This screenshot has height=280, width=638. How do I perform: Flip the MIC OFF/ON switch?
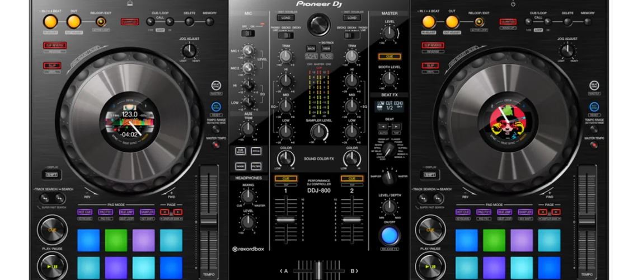point(247,34)
